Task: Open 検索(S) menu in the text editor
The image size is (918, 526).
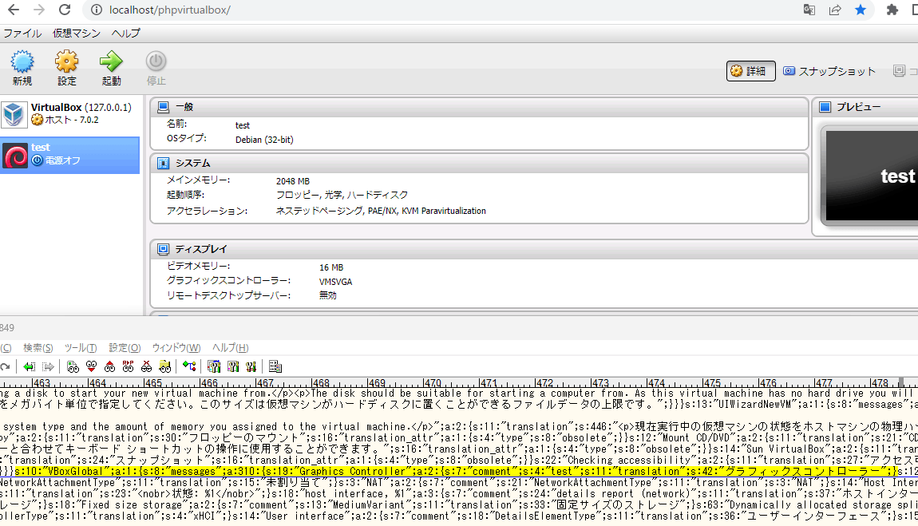Action: pos(38,348)
